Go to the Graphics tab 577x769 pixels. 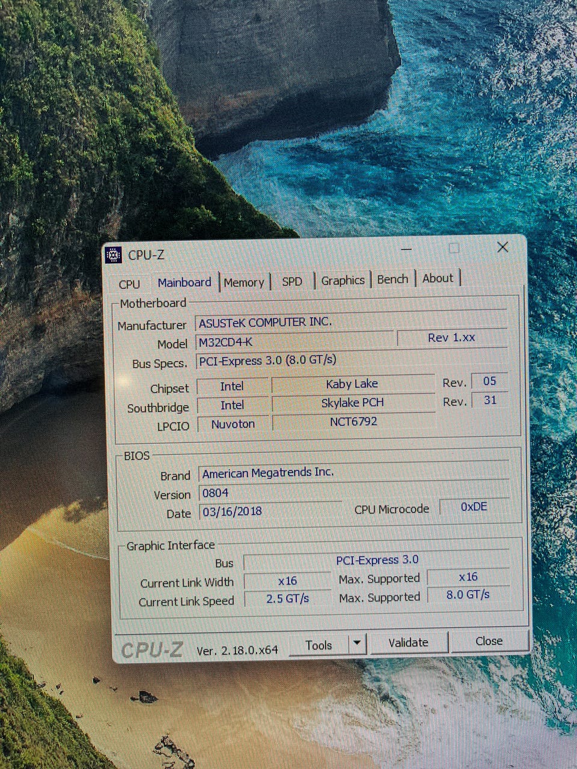click(x=343, y=280)
